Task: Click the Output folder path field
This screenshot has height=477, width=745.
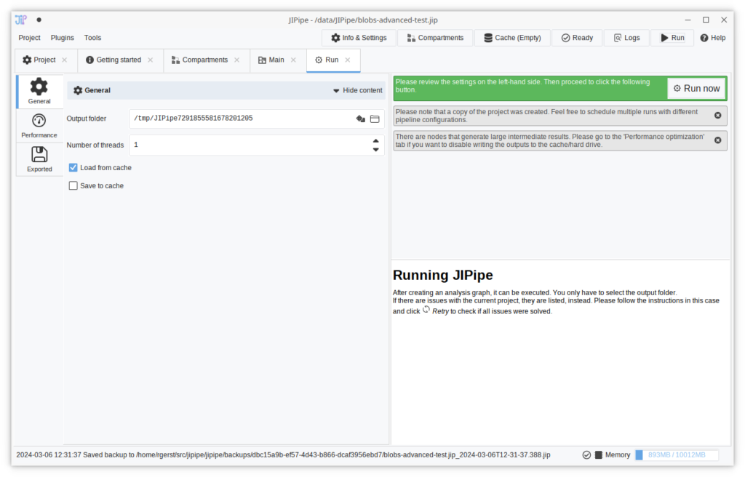Action: (240, 119)
